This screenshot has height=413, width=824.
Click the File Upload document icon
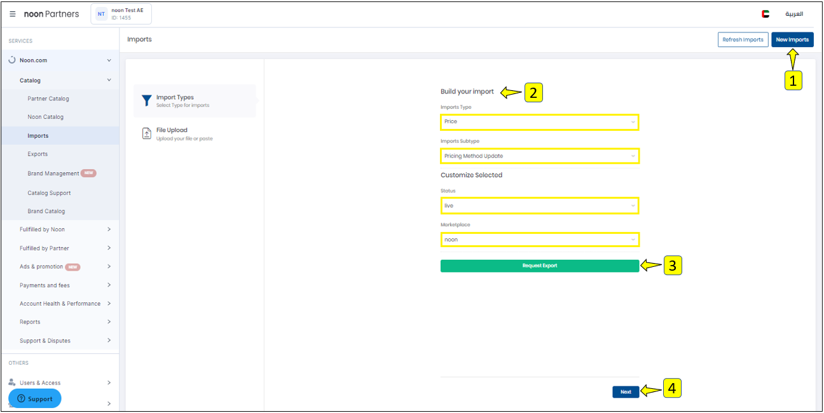[x=146, y=133]
